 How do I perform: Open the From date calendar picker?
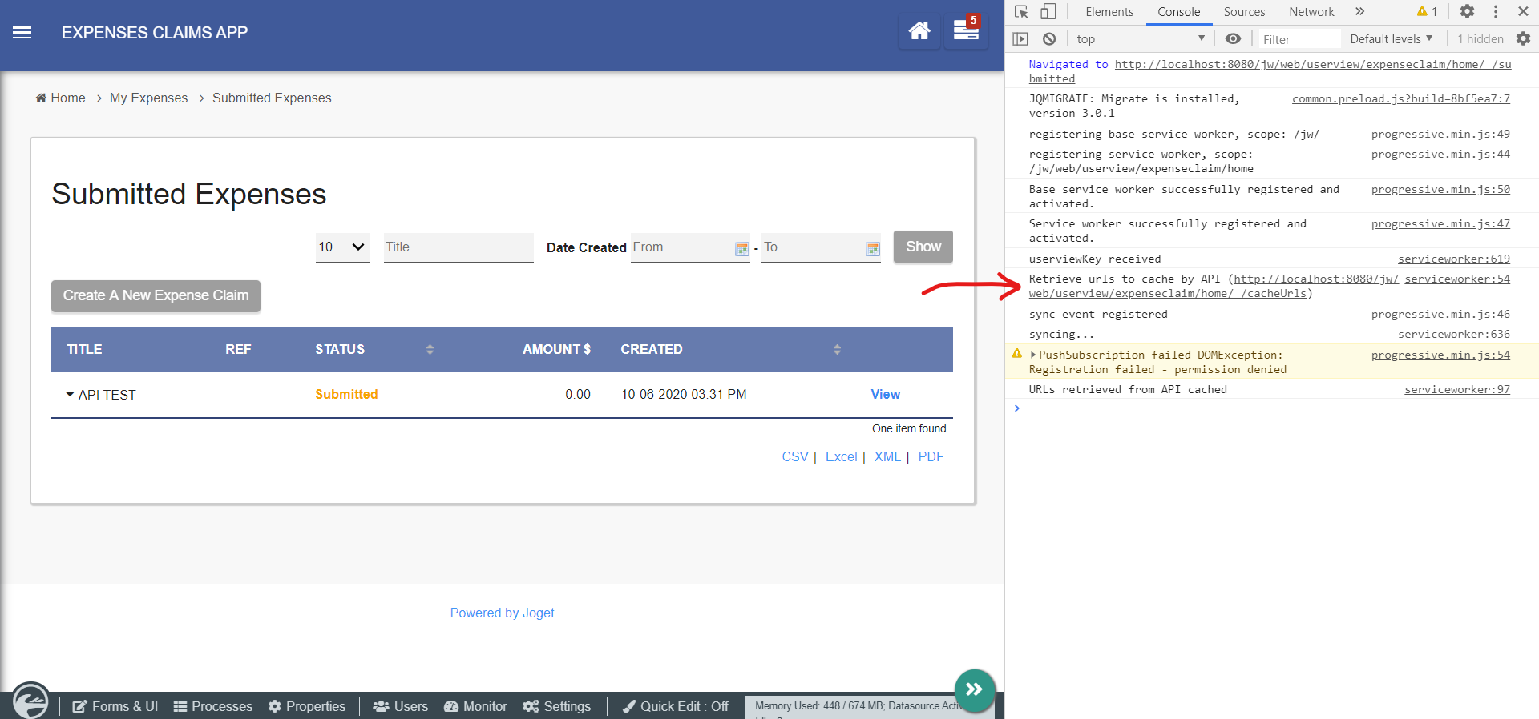741,249
